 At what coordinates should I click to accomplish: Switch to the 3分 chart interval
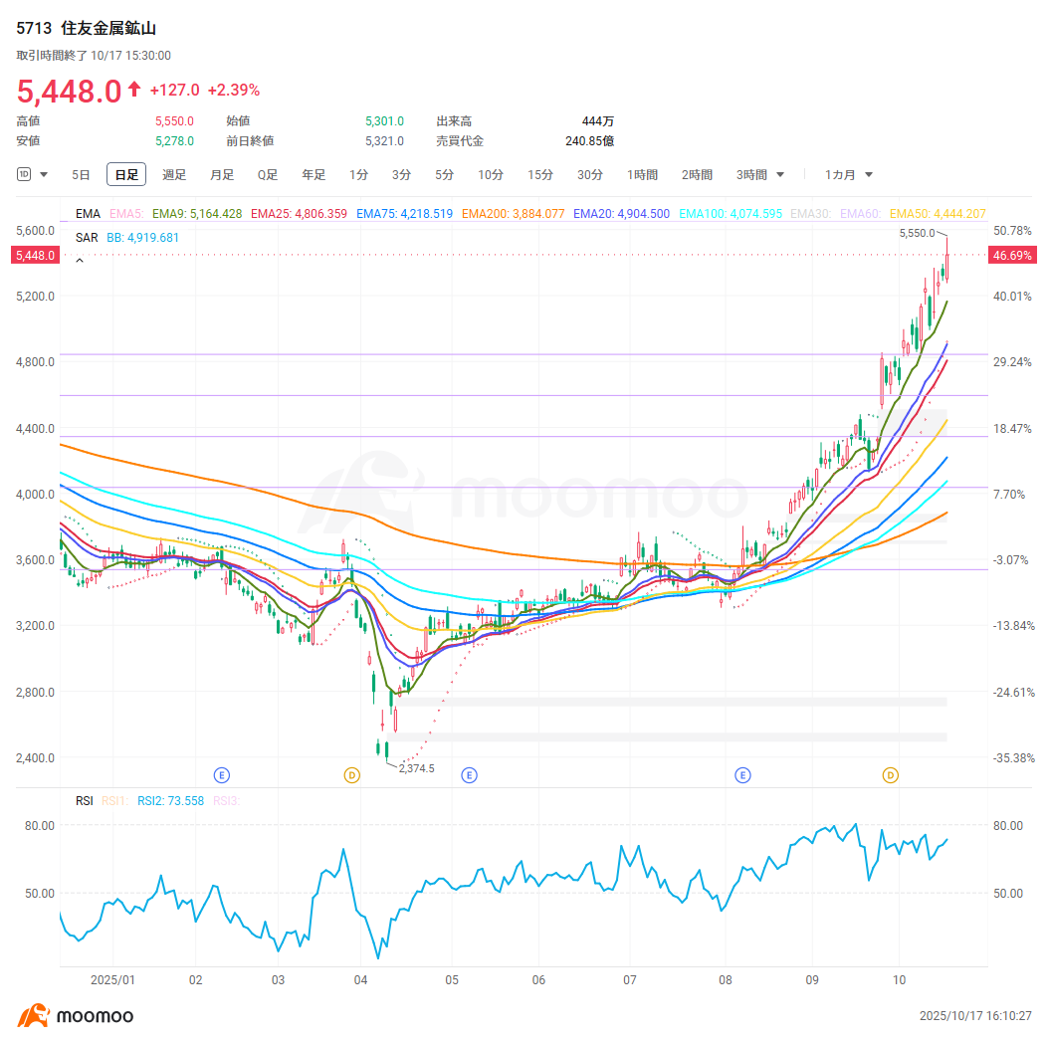point(401,175)
